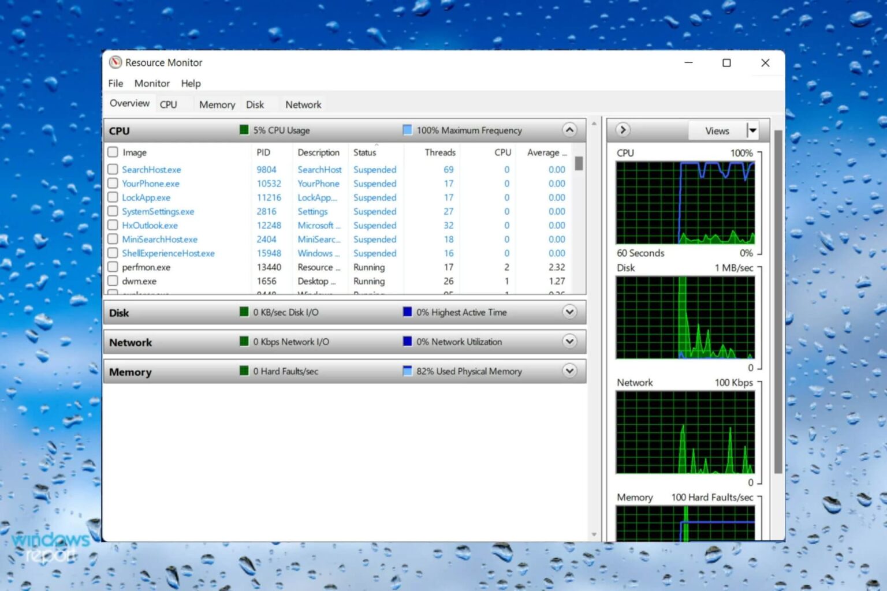Viewport: 887px width, 591px height.
Task: Click the blue Network Utilization indicator square
Action: pos(408,341)
